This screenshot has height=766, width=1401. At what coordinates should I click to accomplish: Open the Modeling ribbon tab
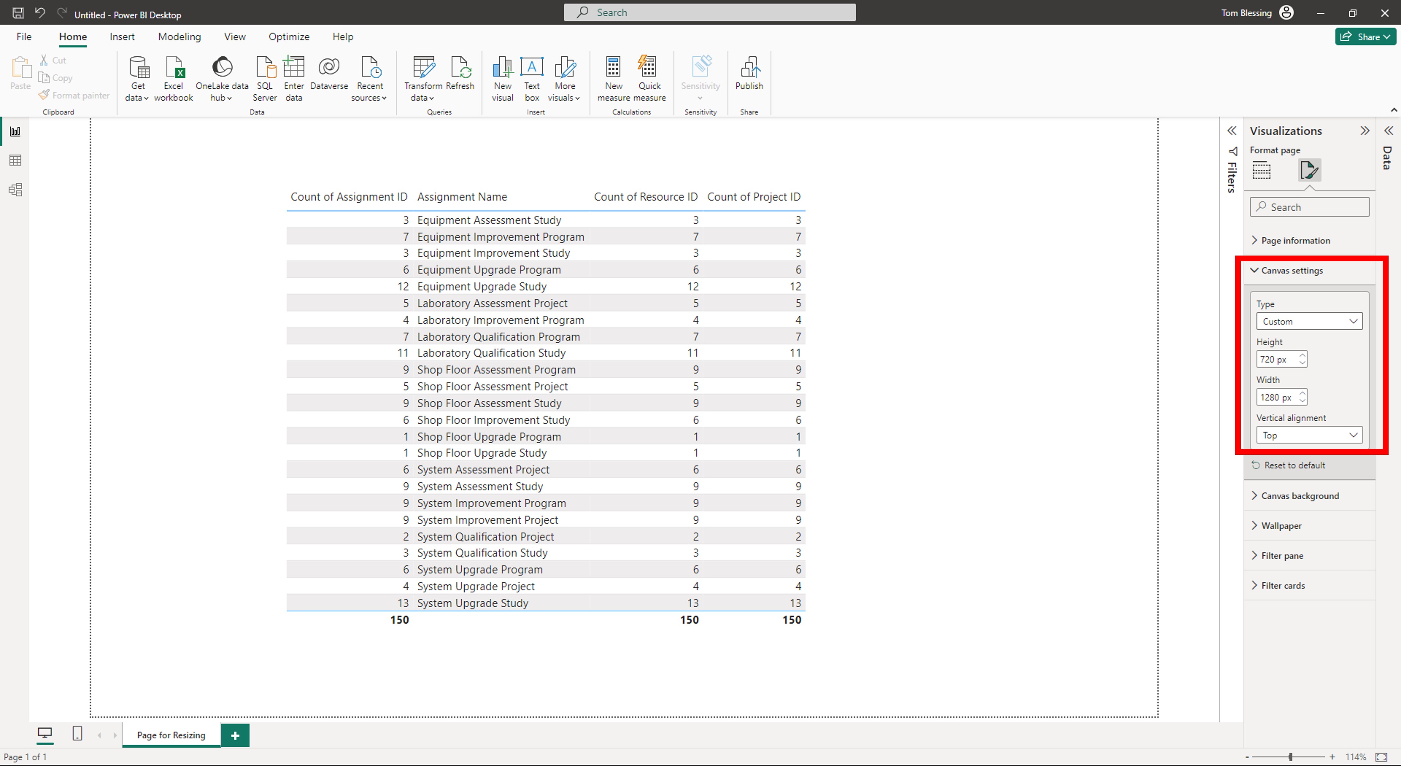coord(179,36)
